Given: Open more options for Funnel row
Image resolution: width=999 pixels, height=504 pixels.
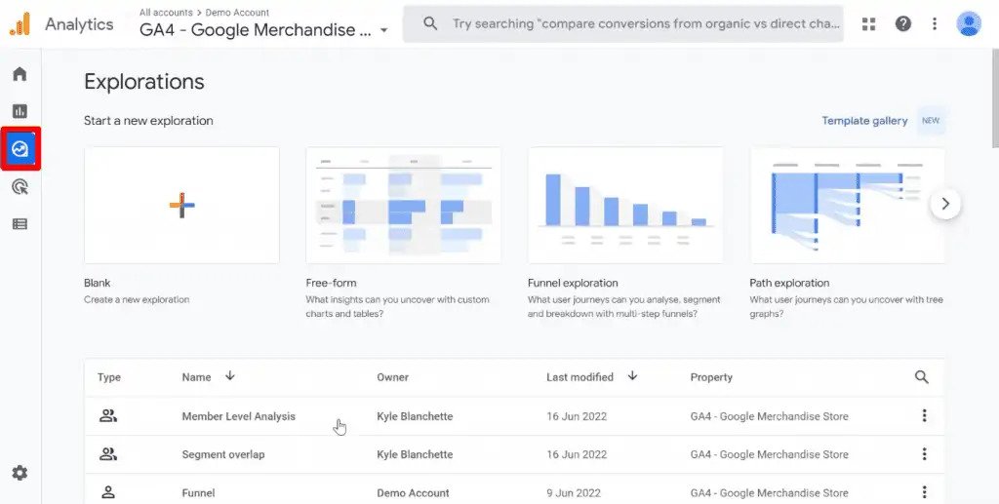Looking at the screenshot, I should pos(924,492).
